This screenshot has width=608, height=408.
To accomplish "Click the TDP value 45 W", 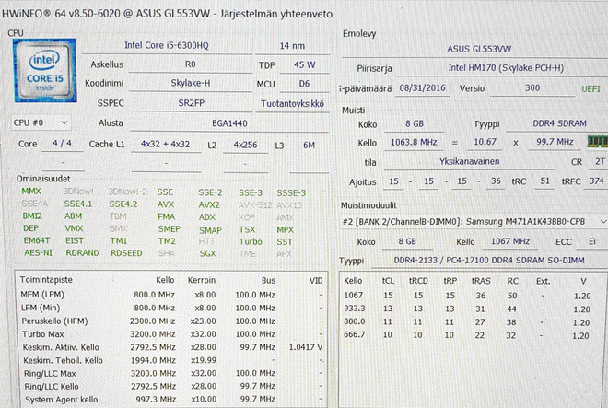I will pos(304,64).
